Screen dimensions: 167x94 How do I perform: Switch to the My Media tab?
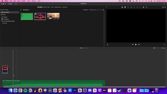click(x=40, y=7)
